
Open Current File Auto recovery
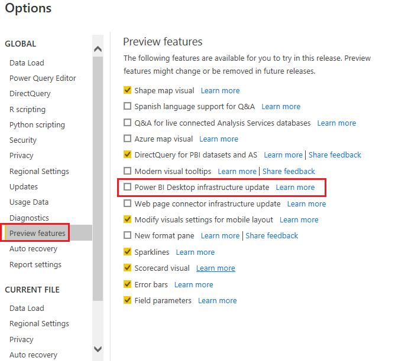[x=33, y=355]
